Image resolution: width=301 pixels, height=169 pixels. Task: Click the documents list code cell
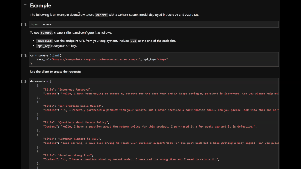pyautogui.click(x=154, y=123)
